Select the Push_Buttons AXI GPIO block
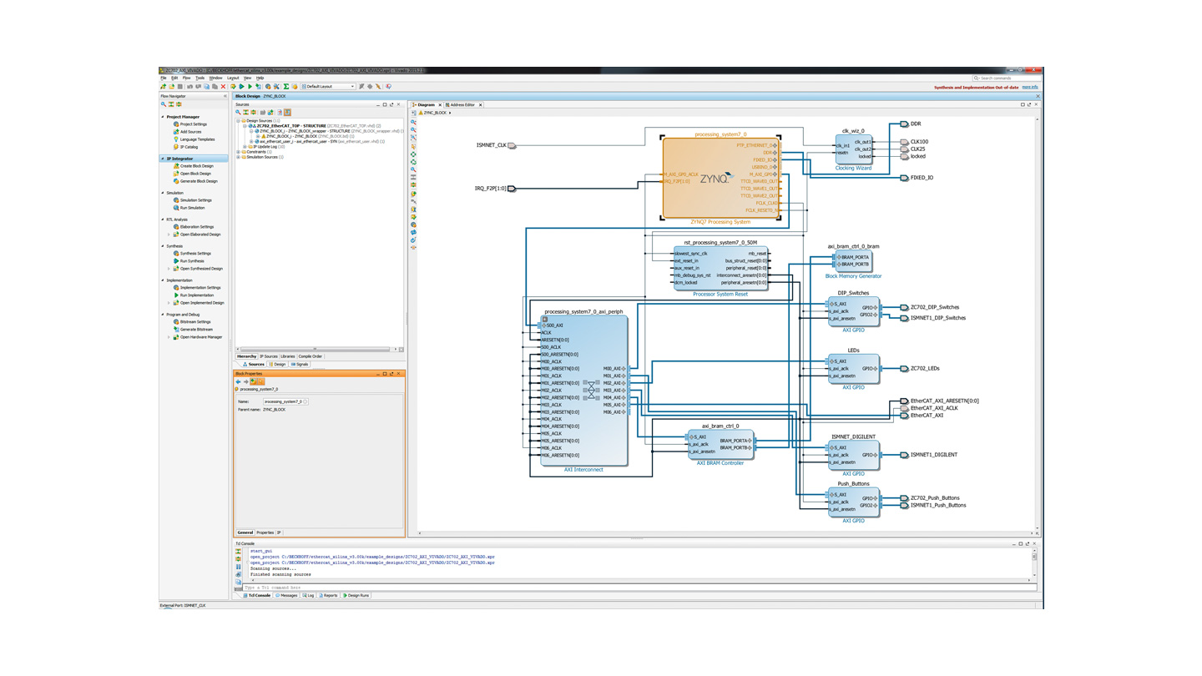This screenshot has height=676, width=1202. point(853,502)
